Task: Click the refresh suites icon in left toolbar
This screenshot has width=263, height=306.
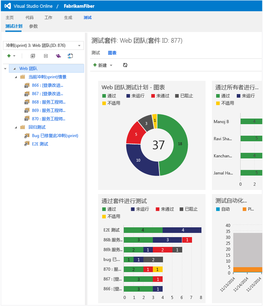Action: coord(70,56)
